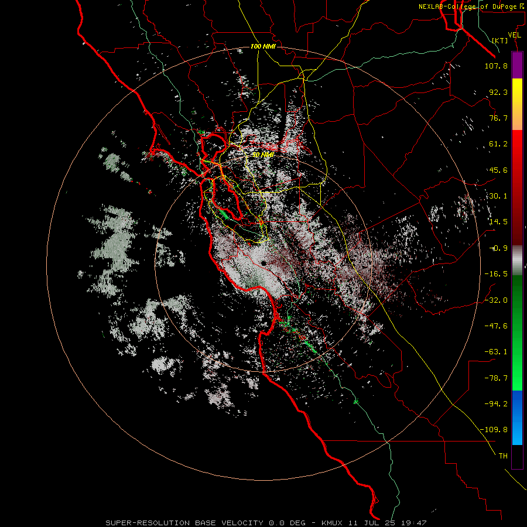Select the -47.6 legend value
The width and height of the screenshot is (527, 527).
coord(496,326)
